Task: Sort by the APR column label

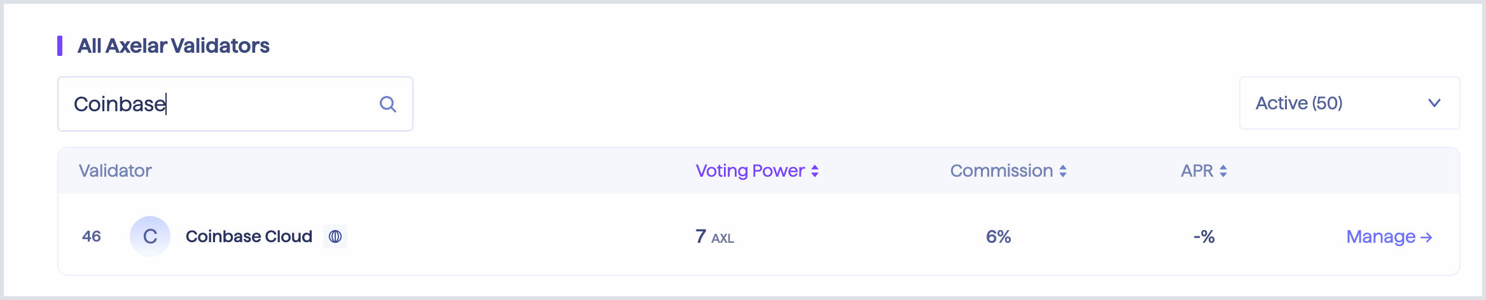Action: pos(1197,170)
